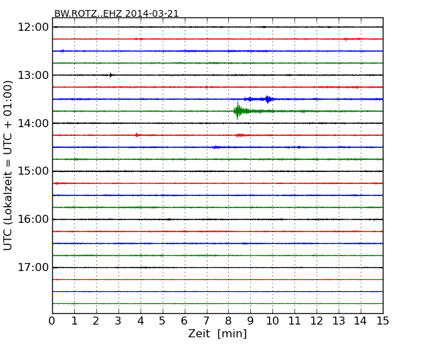The image size is (435, 348).
Task: Click the x-axis tick label 8
Action: pyautogui.click(x=228, y=321)
